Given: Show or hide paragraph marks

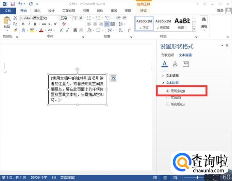Looking at the screenshot, I should pos(129,30).
